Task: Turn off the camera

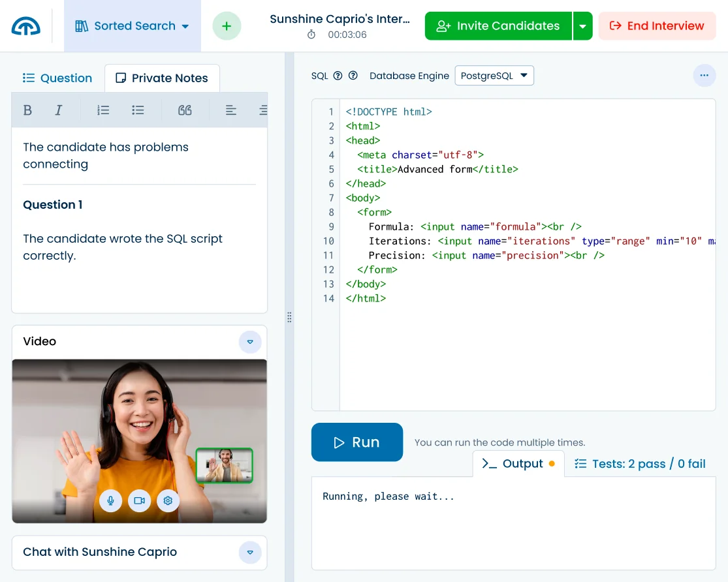Action: click(x=139, y=500)
